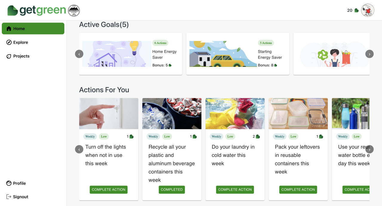Click the getgreen leaf logo

tap(13, 10)
